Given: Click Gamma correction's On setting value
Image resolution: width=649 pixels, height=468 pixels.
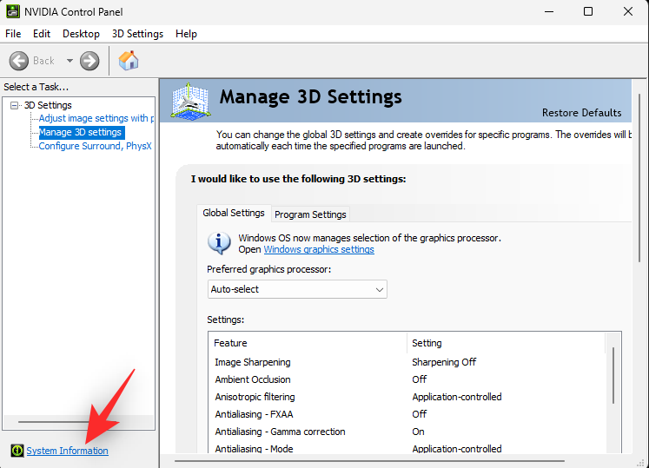Looking at the screenshot, I should (418, 432).
